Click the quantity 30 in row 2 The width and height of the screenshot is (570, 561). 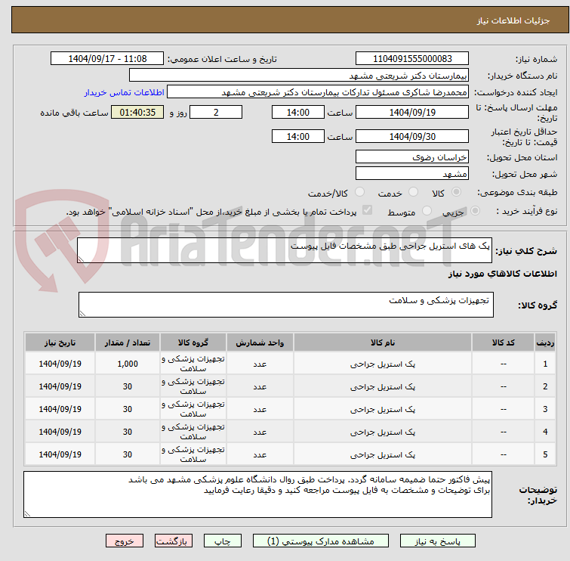pos(128,386)
